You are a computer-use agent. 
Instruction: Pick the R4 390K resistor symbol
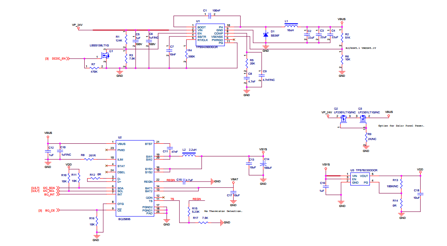(186, 54)
